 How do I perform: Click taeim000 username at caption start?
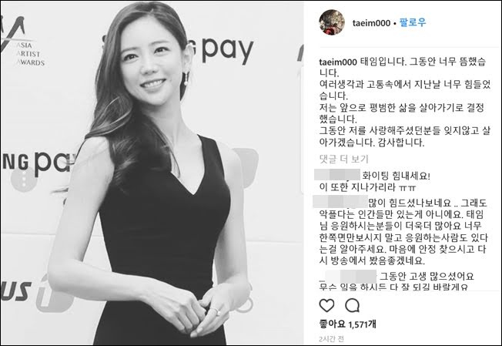point(338,62)
